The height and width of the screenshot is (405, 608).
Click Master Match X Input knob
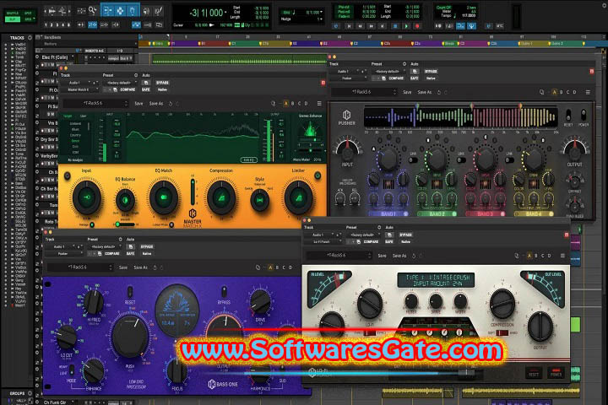coord(86,197)
